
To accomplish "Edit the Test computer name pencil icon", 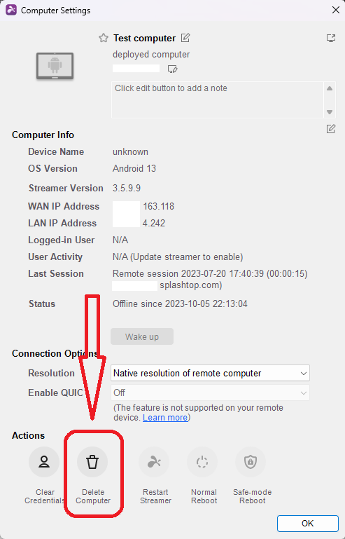I will pos(185,37).
